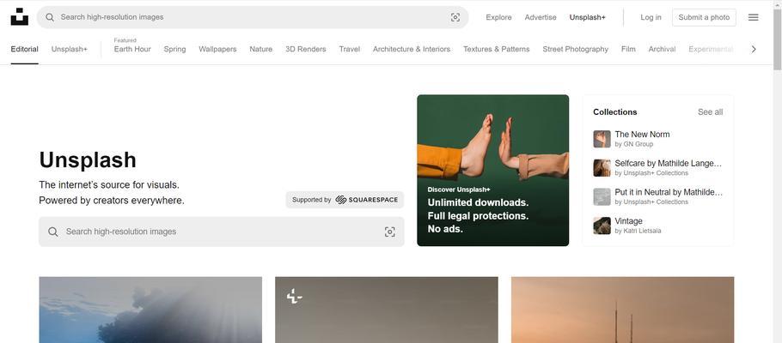The image size is (782, 343).
Task: Open the gray Unsplash+ photo thumbnail
Action: click(387, 310)
